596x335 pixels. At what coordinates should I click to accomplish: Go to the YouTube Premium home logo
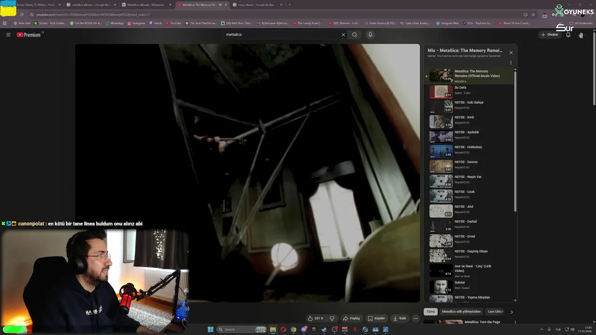(x=29, y=34)
